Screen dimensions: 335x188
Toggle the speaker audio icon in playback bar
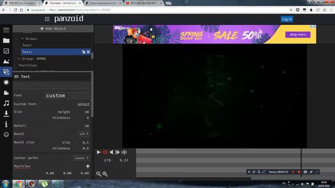tap(111, 152)
